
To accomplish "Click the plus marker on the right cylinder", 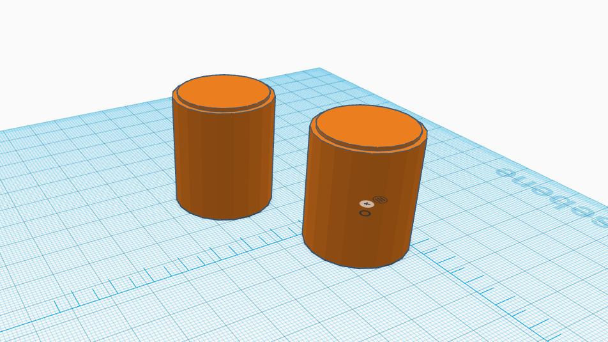I will coord(367,204).
